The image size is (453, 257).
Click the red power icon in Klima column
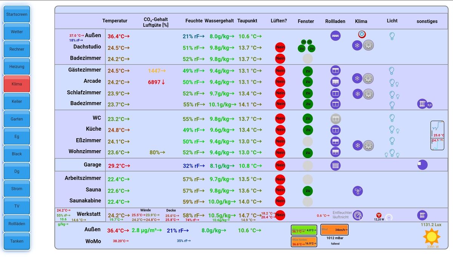click(362, 34)
